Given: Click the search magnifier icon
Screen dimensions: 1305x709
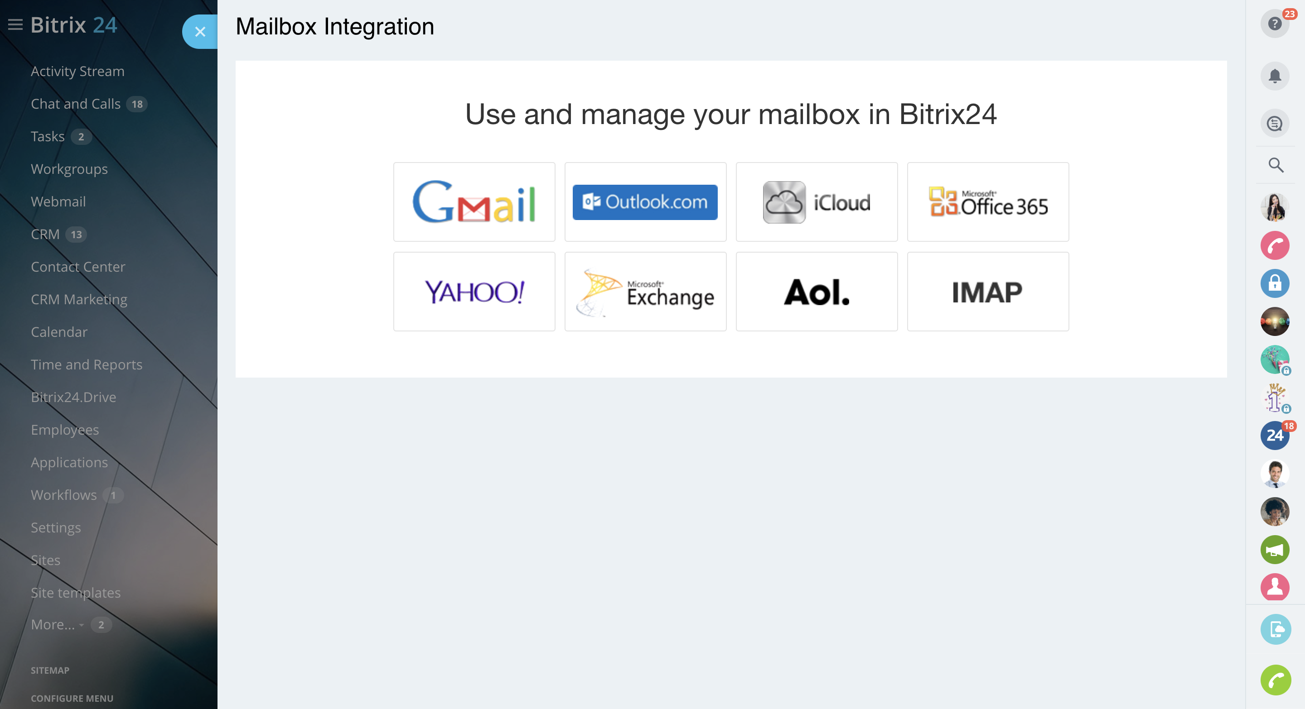Looking at the screenshot, I should (x=1275, y=165).
